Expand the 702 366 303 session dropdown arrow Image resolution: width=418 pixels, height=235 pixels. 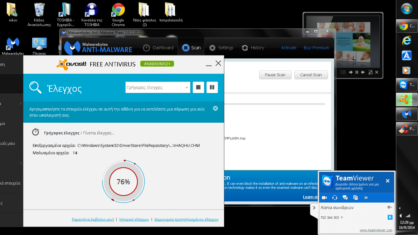coord(342,218)
